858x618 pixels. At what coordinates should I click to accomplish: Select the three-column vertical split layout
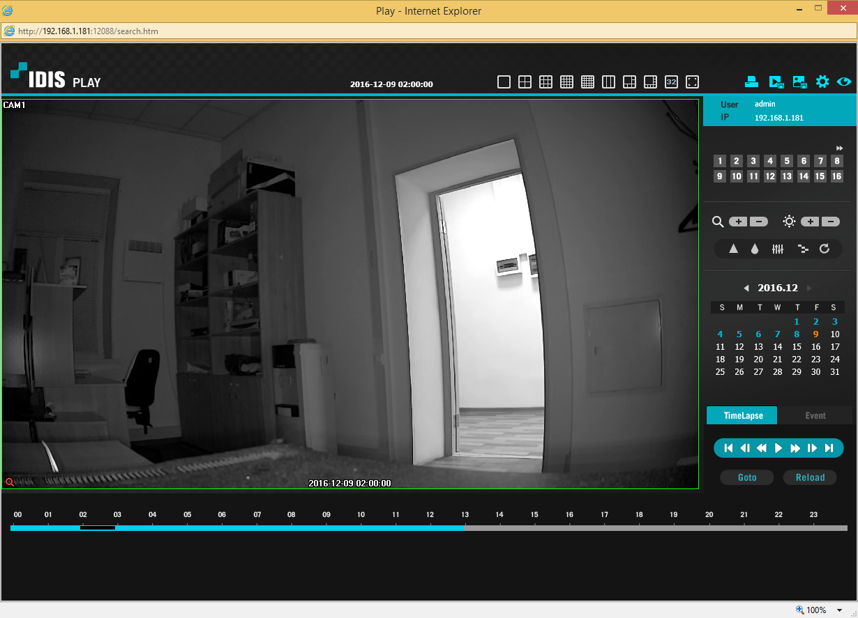608,82
